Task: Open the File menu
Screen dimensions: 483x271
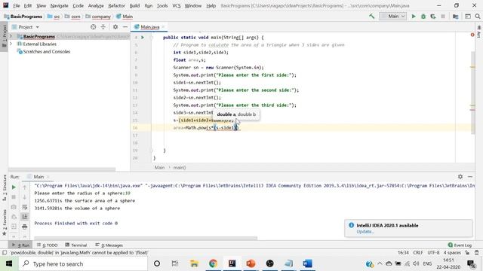Action: (x=17, y=6)
